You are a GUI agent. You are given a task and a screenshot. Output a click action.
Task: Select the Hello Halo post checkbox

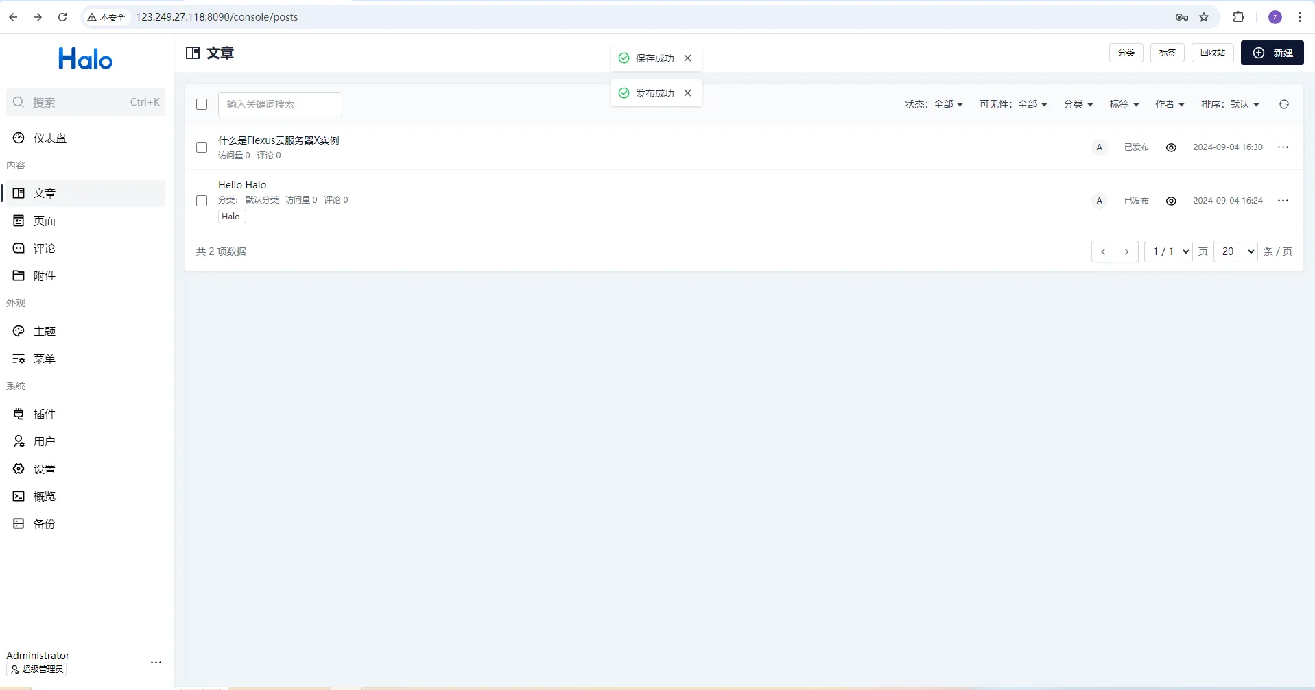coord(202,201)
